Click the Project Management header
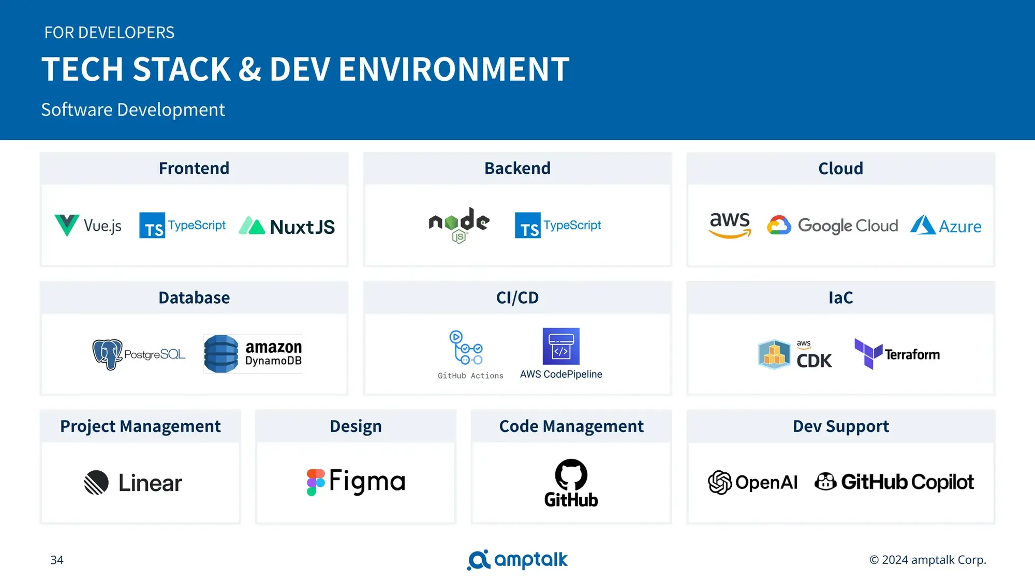The width and height of the screenshot is (1035, 582). [140, 426]
